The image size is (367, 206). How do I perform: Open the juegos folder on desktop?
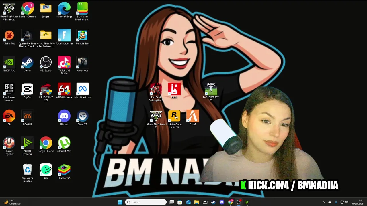46,10
